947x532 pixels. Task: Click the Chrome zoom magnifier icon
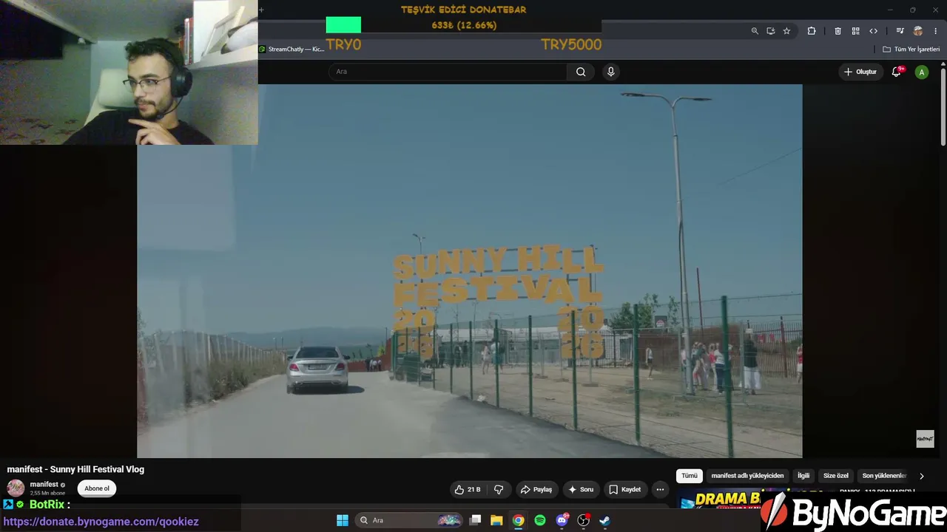click(755, 31)
